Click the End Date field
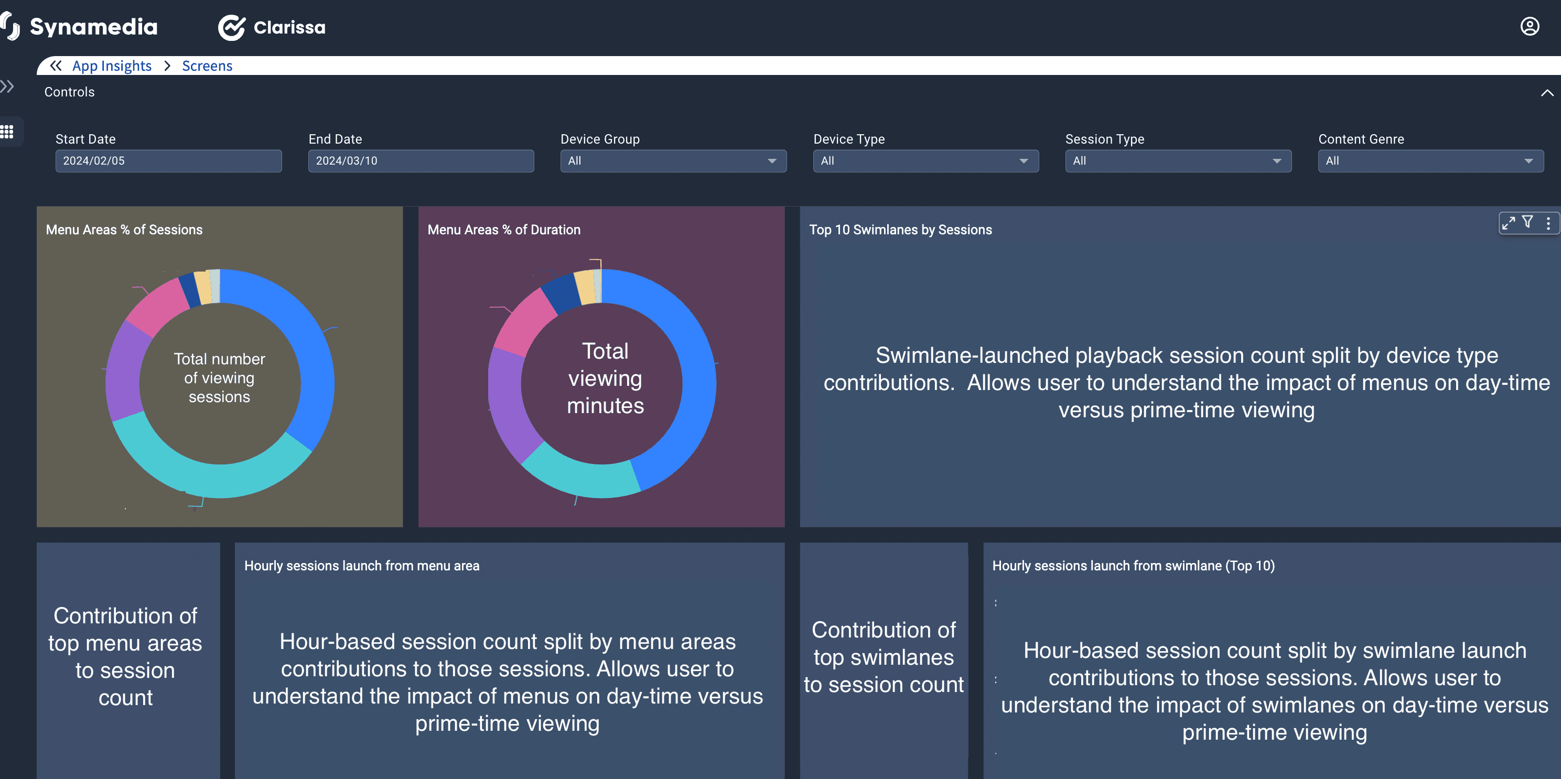1561x779 pixels. 421,161
